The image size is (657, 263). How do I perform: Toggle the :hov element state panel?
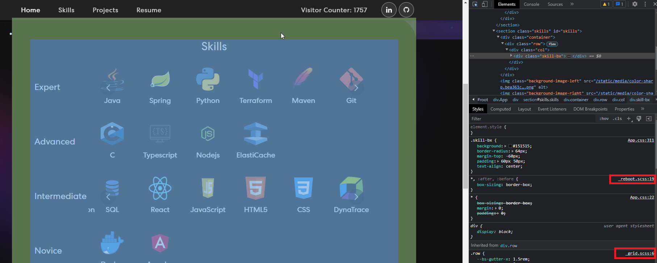point(604,118)
